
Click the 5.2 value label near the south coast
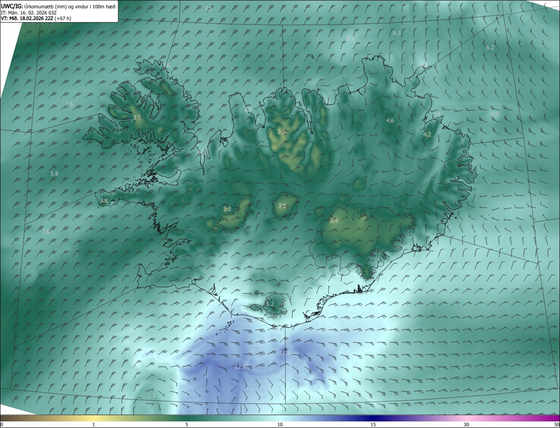tap(269, 304)
